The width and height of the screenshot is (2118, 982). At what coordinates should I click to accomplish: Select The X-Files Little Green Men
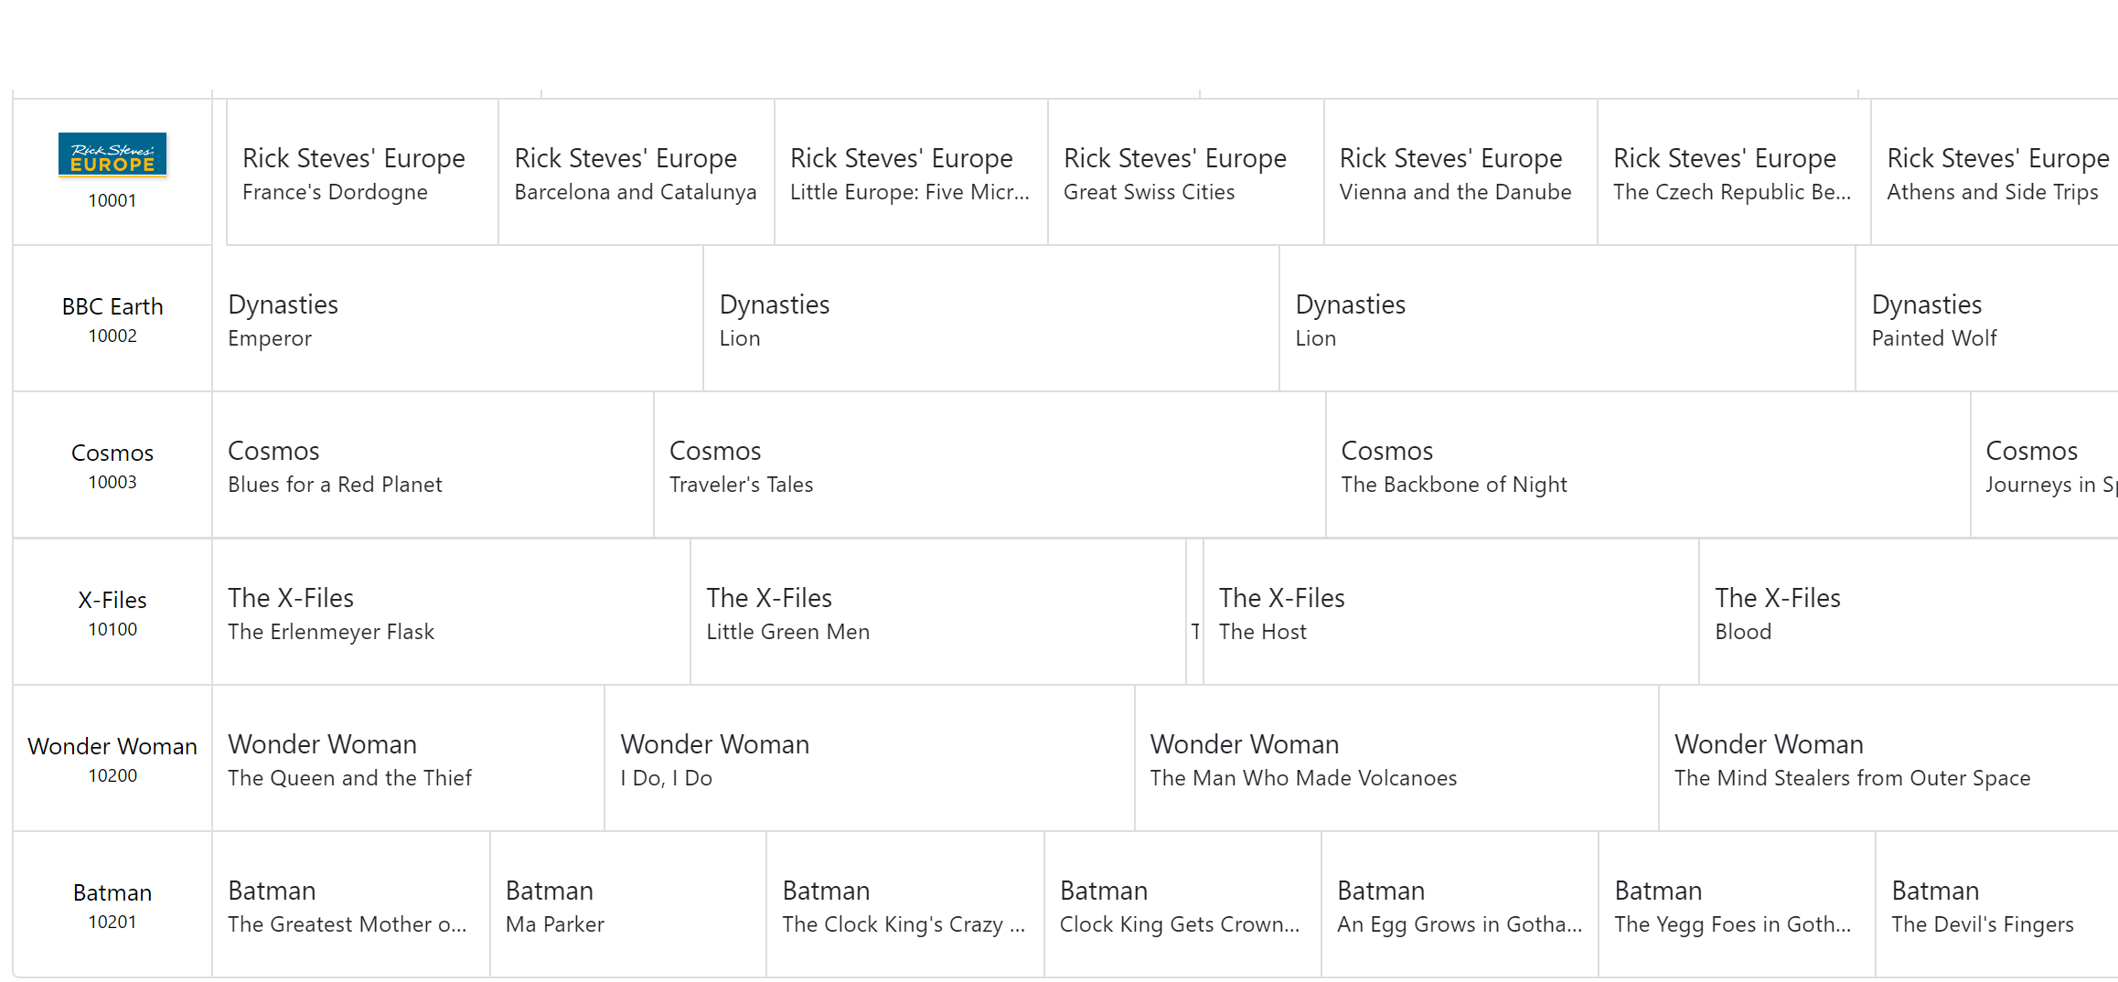tap(937, 613)
